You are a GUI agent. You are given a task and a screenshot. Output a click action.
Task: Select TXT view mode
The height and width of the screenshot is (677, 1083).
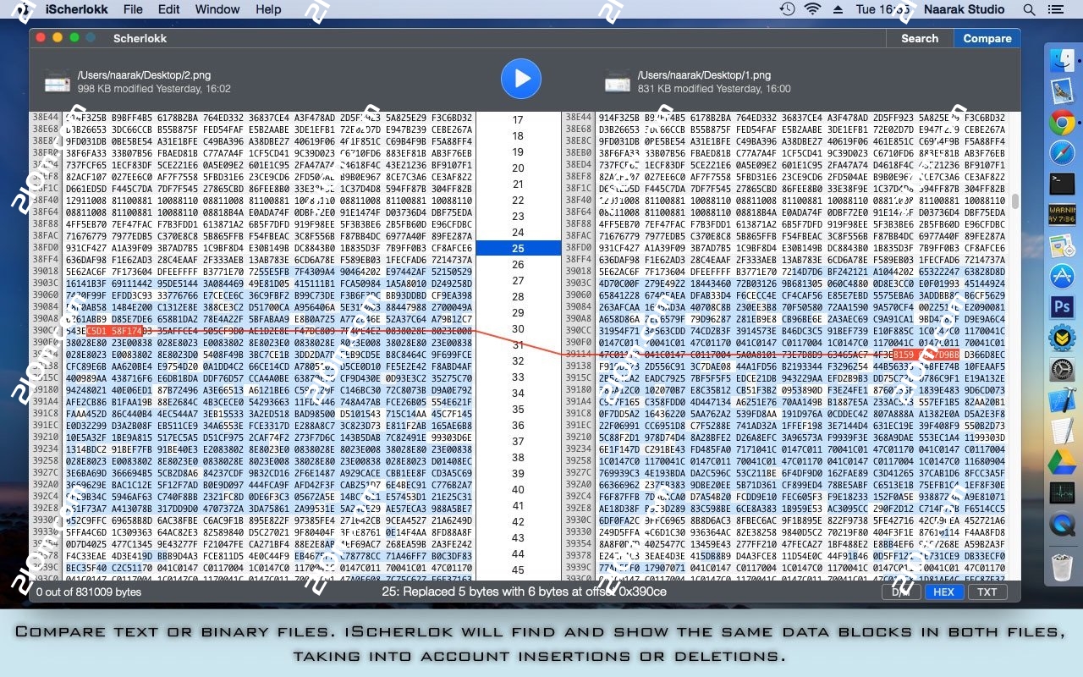[x=987, y=592]
